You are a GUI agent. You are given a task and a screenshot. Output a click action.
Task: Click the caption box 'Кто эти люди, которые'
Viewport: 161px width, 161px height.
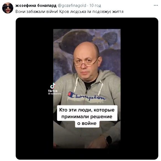click(87, 110)
